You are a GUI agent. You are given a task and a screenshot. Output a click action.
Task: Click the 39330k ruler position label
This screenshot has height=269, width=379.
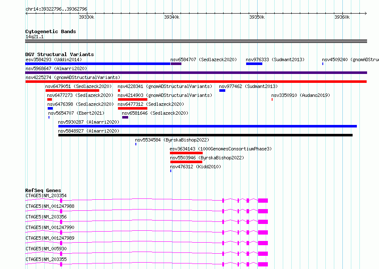tap(86, 17)
